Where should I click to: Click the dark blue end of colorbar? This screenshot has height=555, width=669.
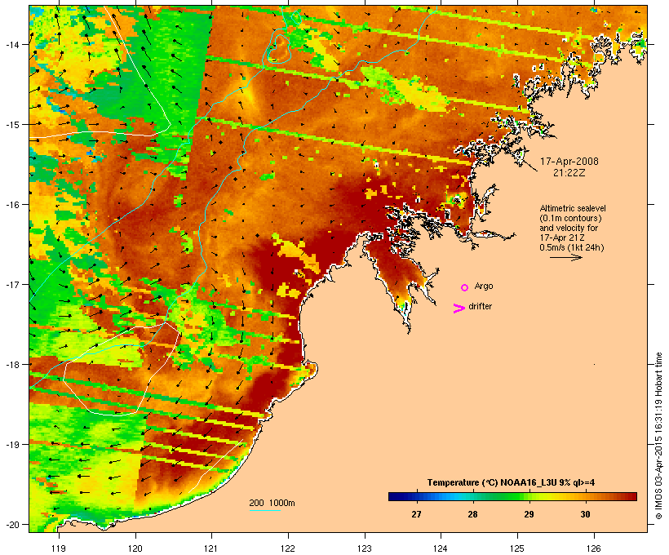[393, 496]
